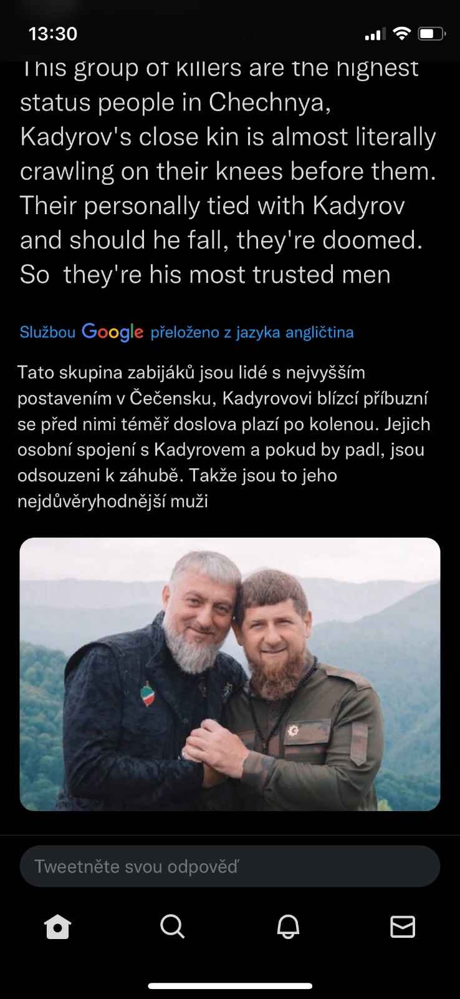Open the Notifications bell tab
Screen dimensions: 460x999
[x=288, y=927]
